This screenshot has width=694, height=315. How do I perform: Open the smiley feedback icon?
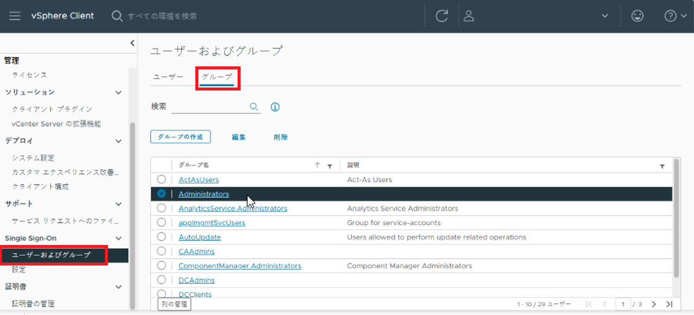[x=637, y=16]
